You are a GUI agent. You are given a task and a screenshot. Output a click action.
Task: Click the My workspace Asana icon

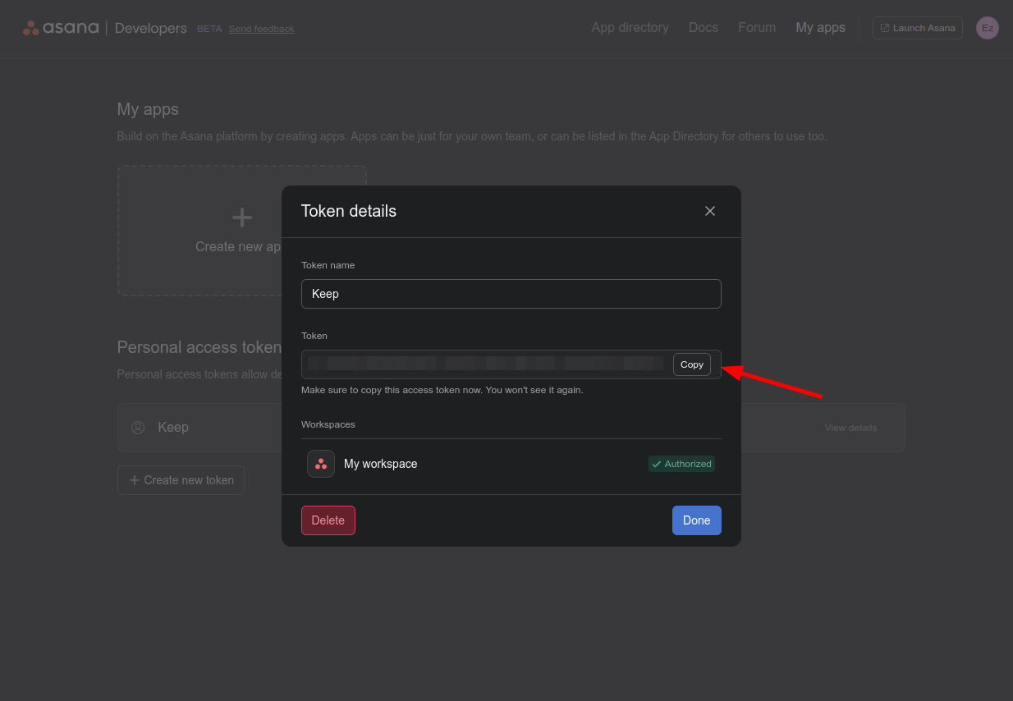tap(321, 464)
